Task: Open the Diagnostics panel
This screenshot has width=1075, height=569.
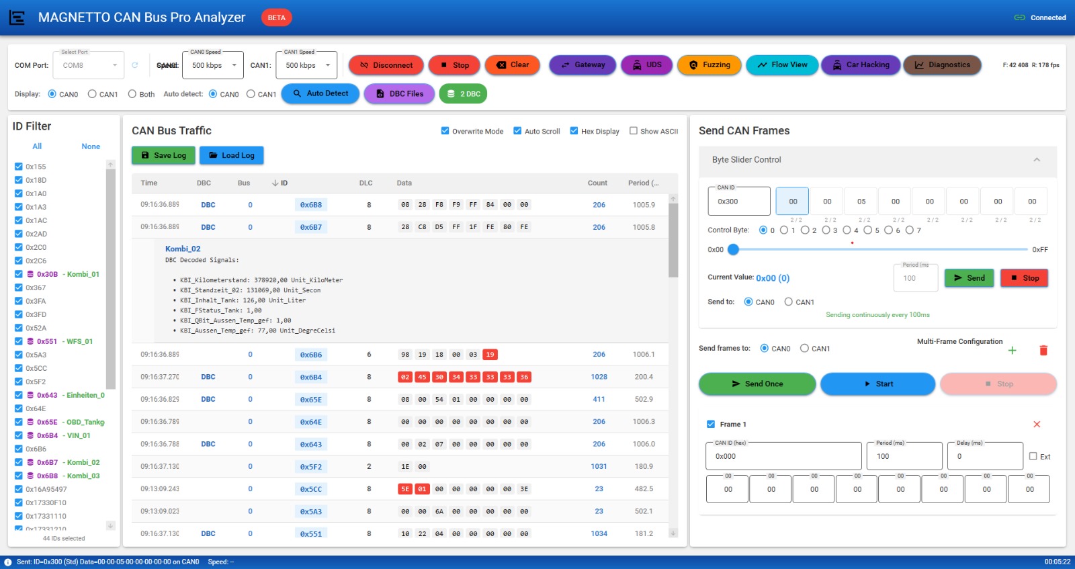Action: point(942,65)
